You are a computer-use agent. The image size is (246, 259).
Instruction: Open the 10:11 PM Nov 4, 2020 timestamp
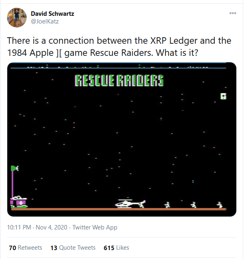[37, 227]
